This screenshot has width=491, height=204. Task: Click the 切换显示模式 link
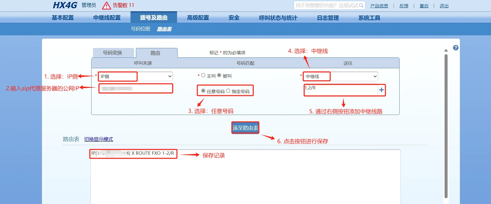[98, 139]
